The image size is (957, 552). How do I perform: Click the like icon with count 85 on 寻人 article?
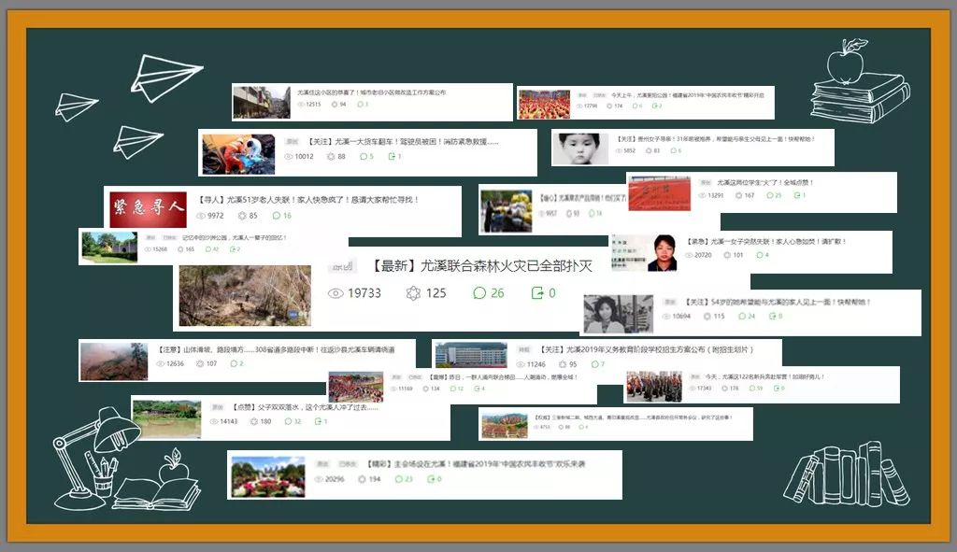(241, 215)
